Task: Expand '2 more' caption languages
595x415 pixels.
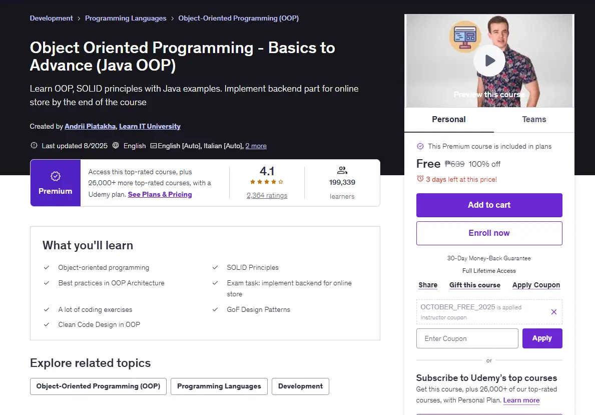Action: (x=256, y=146)
